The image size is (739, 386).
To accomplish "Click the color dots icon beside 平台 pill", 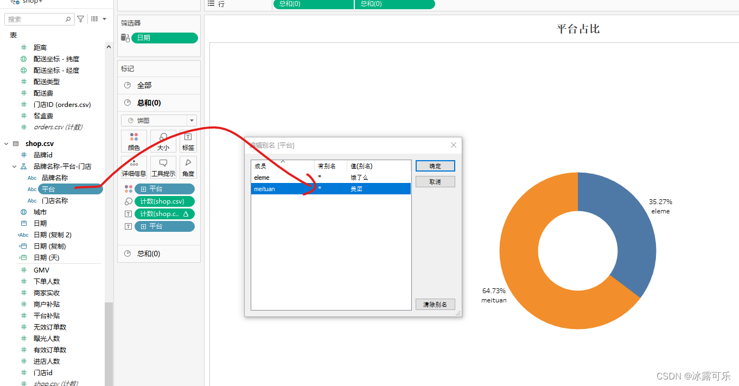I will coord(129,189).
